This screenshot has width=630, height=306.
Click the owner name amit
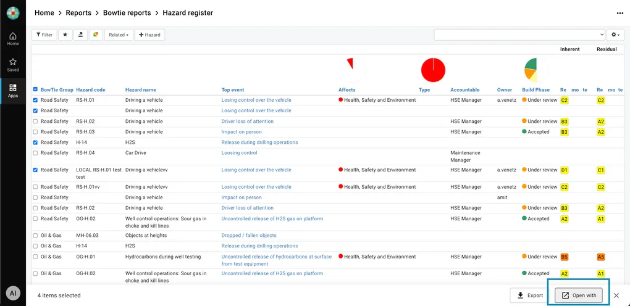(502, 197)
